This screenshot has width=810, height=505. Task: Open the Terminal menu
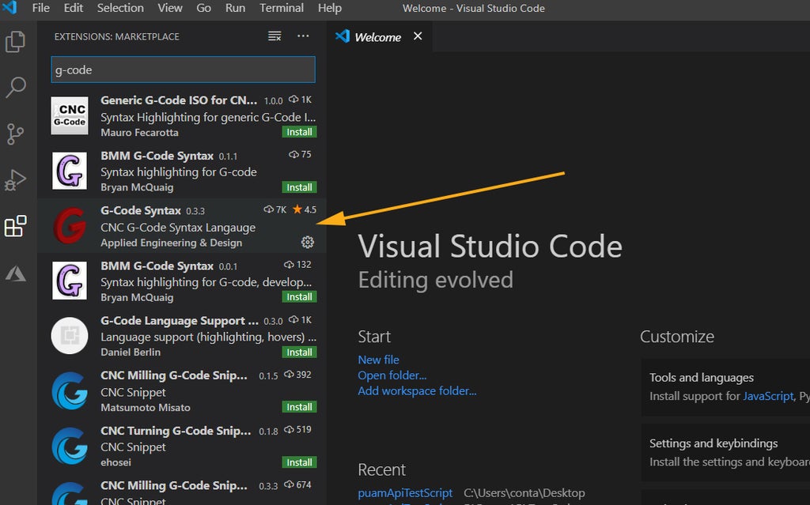pos(282,8)
